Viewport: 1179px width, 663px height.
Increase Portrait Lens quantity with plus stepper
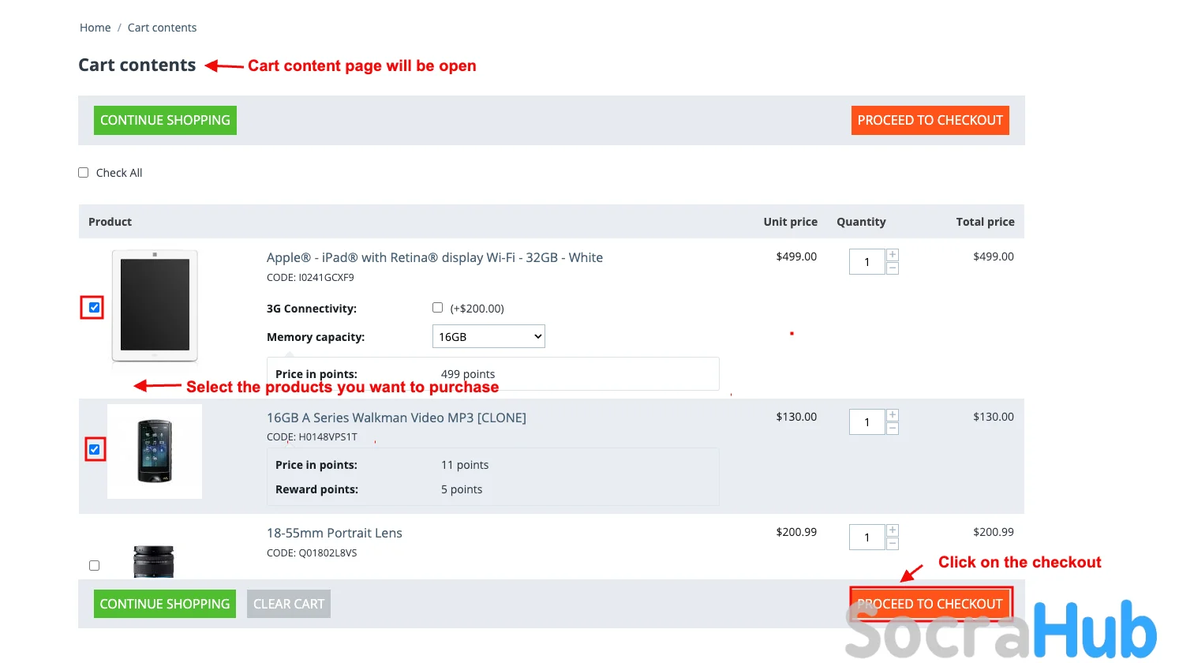(x=893, y=530)
